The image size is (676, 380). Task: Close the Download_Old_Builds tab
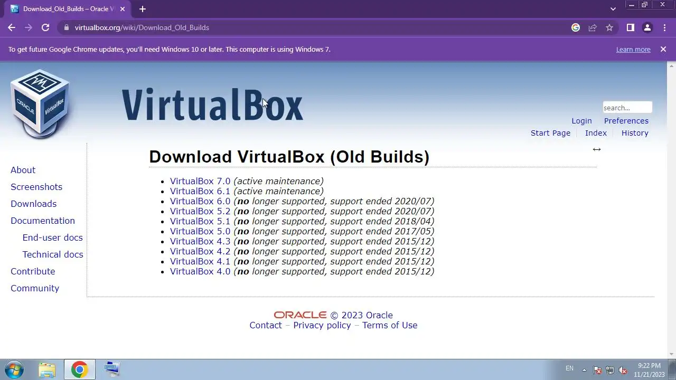[x=123, y=9]
